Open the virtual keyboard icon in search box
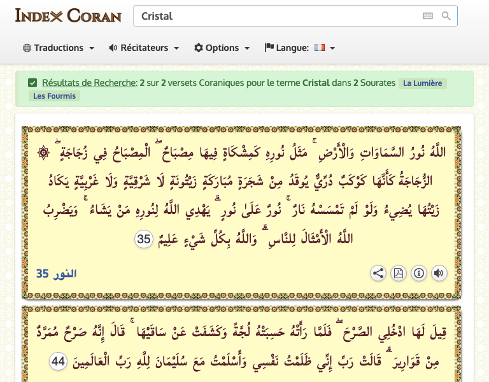The image size is (489, 382). click(427, 16)
